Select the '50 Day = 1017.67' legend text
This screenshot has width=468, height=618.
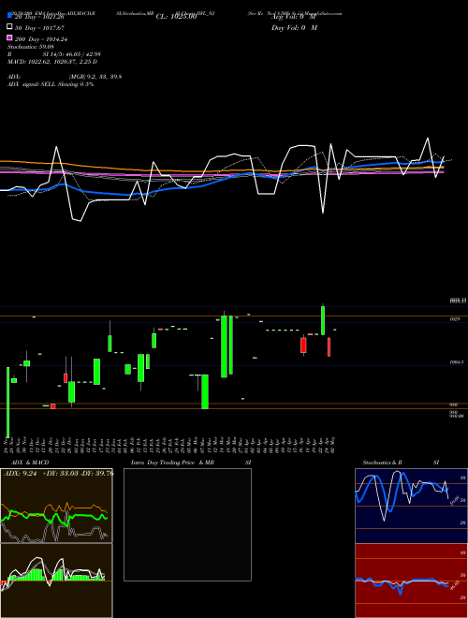[39, 28]
